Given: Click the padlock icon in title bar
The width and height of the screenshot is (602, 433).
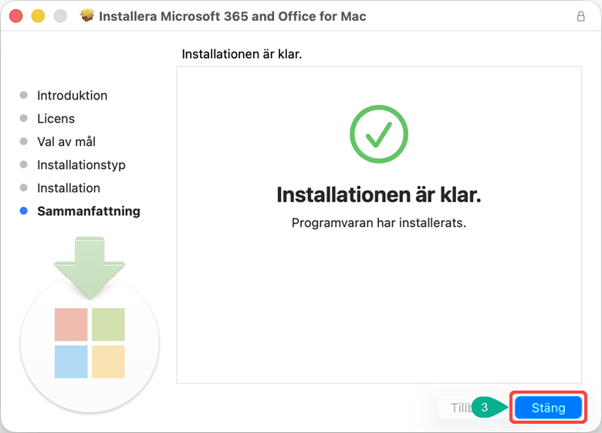Looking at the screenshot, I should [580, 16].
